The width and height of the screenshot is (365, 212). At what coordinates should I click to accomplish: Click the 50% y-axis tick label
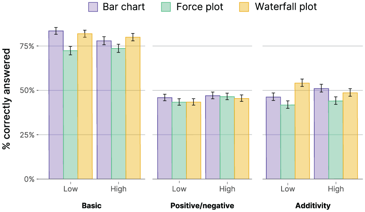tap(27, 90)
